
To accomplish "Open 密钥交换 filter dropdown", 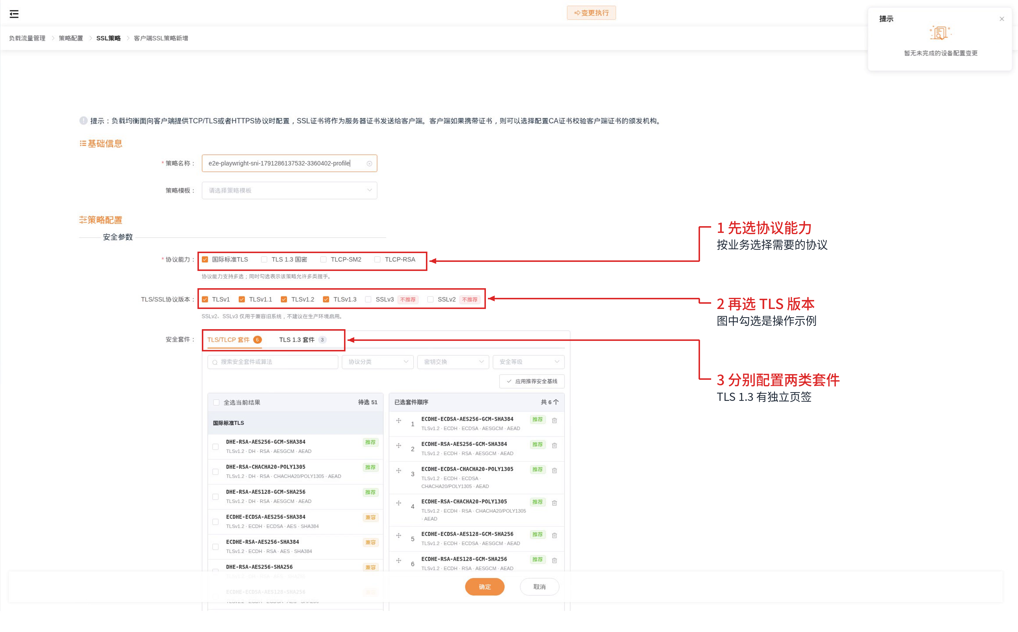I will [x=453, y=362].
